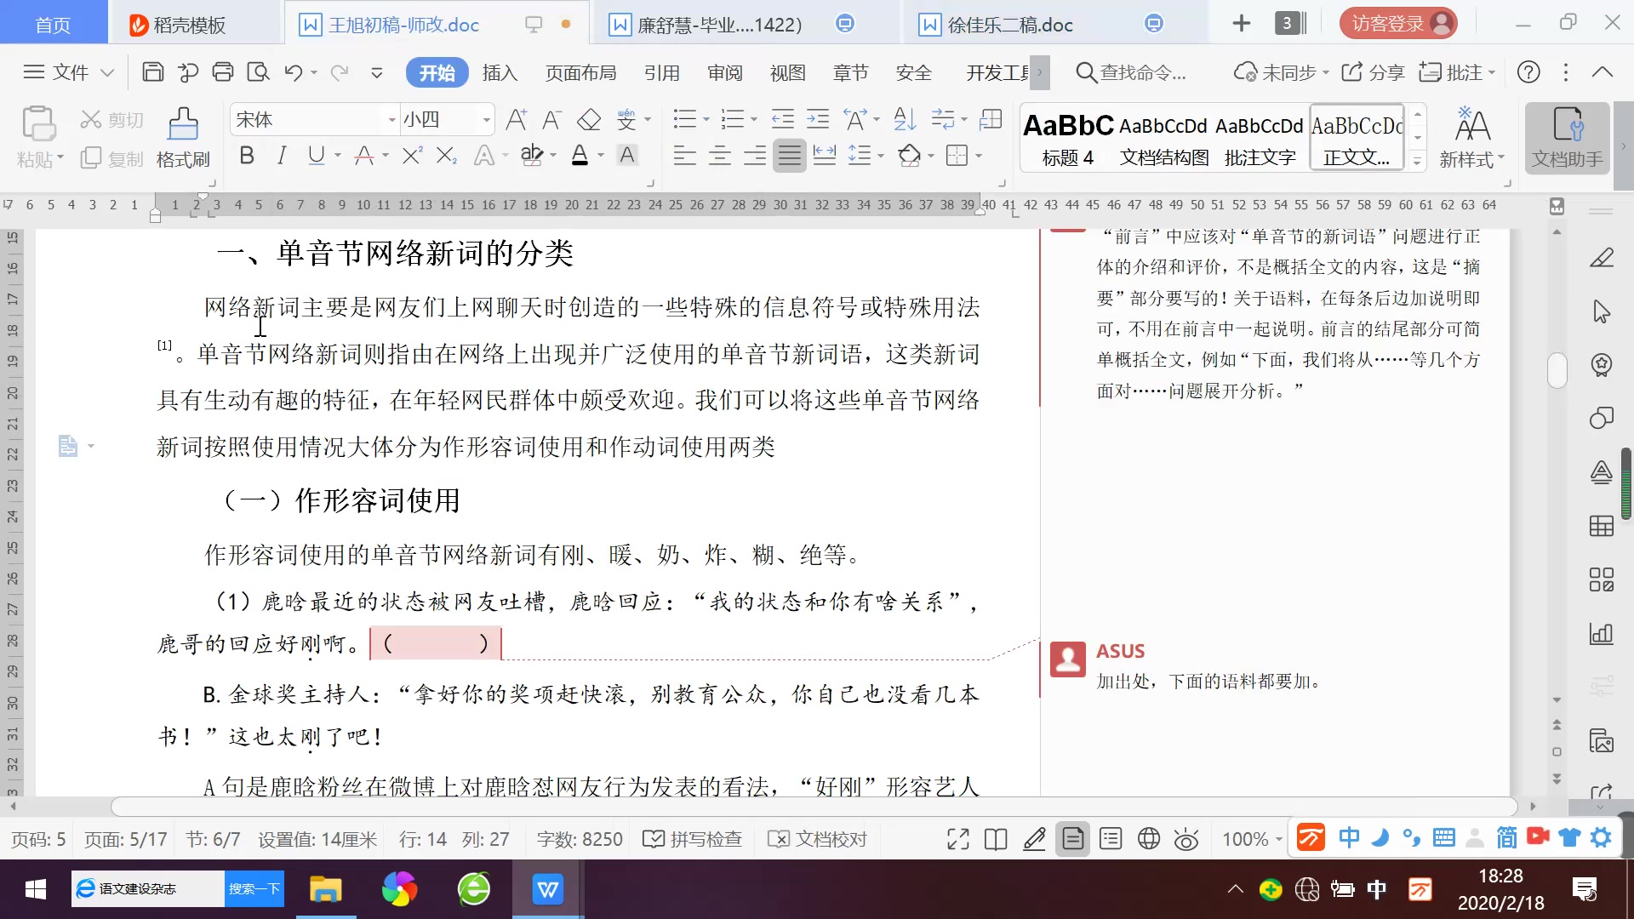Enter full screen mode from status bar
The image size is (1634, 919).
point(957,839)
